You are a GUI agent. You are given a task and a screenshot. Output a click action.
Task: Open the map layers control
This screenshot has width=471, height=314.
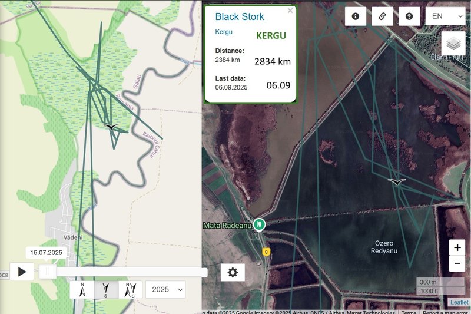(x=453, y=44)
